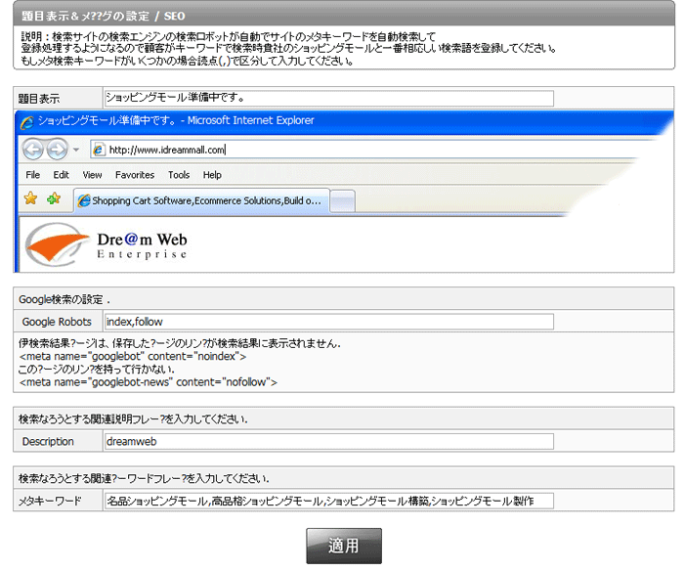Click the blank new tab button

[x=343, y=200]
